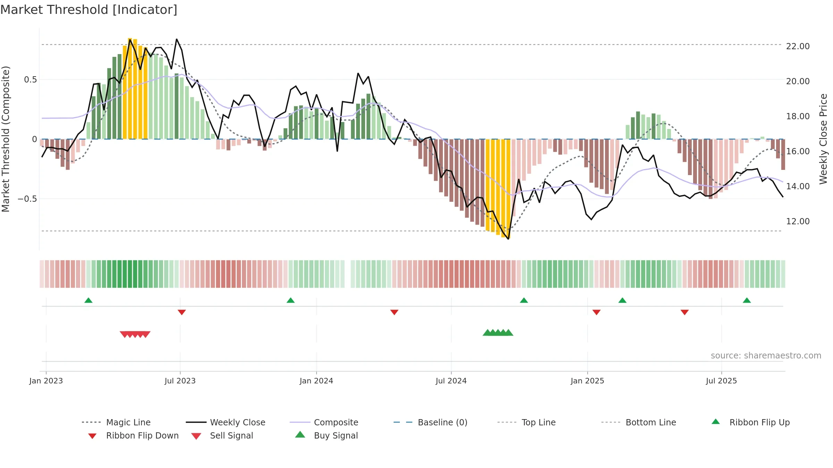The image size is (833, 468).
Task: Open the source: sharemaestro.com link
Action: click(766, 356)
